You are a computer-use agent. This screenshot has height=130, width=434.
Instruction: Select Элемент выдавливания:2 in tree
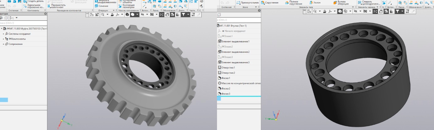pyautogui.click(x=234, y=52)
